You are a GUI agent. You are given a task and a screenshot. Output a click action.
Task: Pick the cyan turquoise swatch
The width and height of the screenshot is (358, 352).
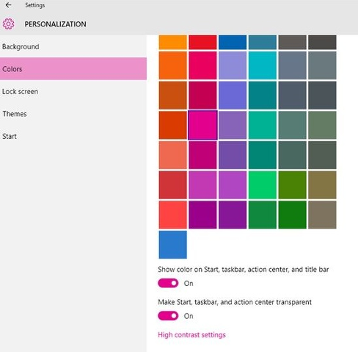[263, 65]
